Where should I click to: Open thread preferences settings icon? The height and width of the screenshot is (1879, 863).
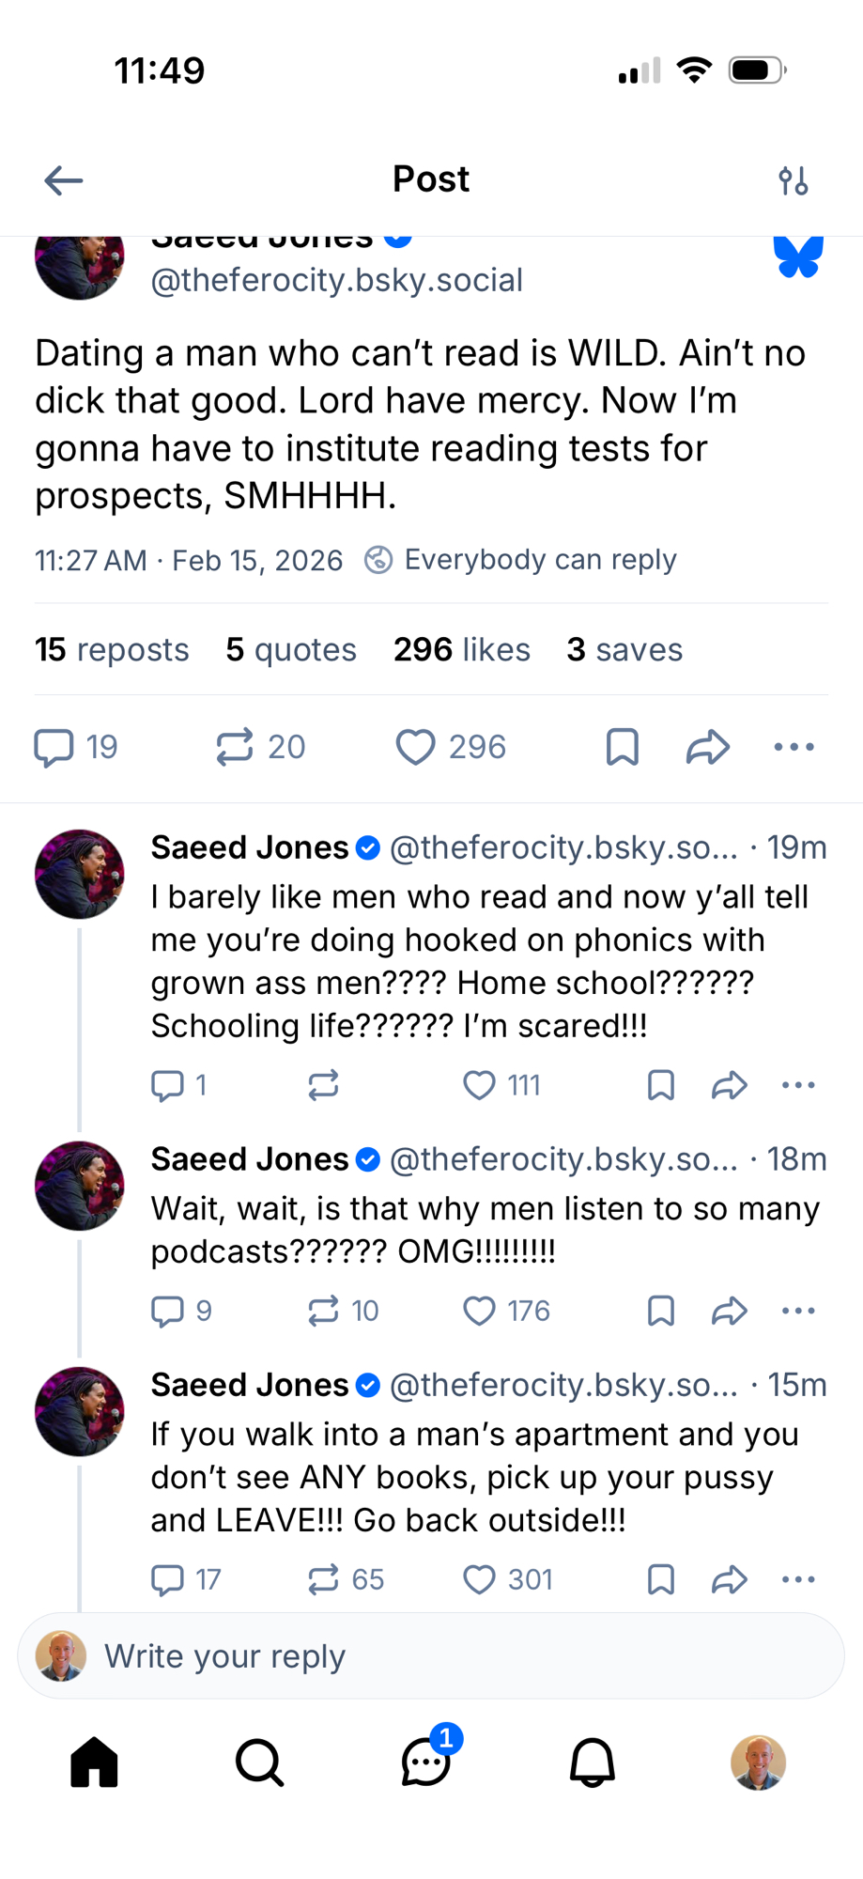794,179
